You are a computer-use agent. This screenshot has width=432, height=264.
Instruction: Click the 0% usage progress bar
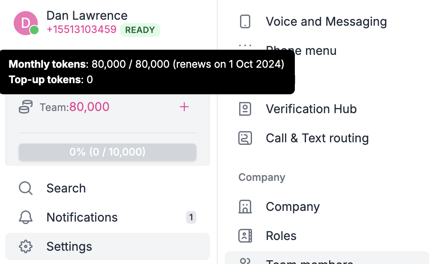(107, 152)
